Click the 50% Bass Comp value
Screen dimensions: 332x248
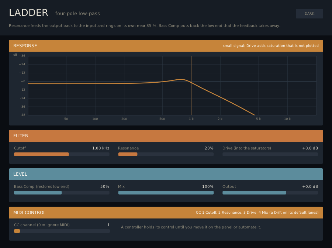[105, 186]
